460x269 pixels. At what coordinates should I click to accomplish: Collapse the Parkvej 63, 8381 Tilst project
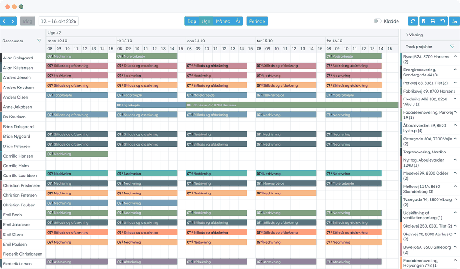455,83
